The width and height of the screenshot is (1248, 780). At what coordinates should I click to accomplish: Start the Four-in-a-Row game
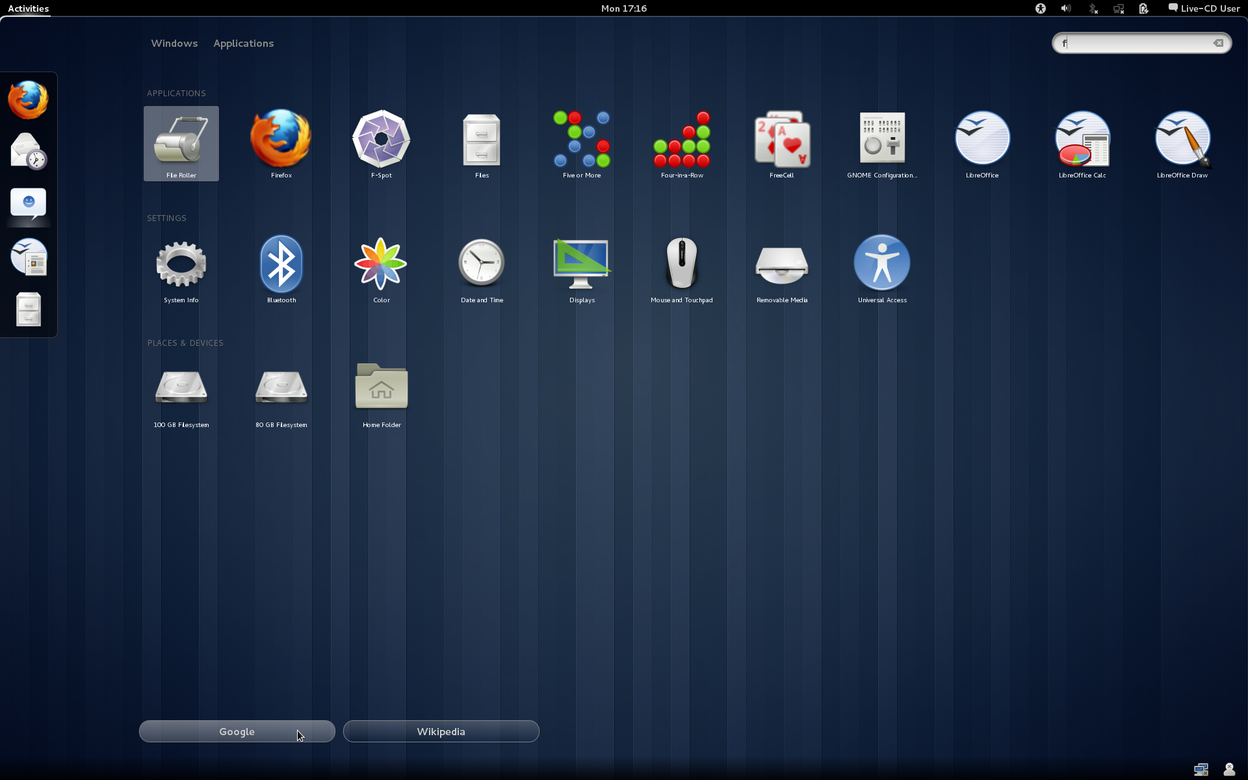click(682, 144)
